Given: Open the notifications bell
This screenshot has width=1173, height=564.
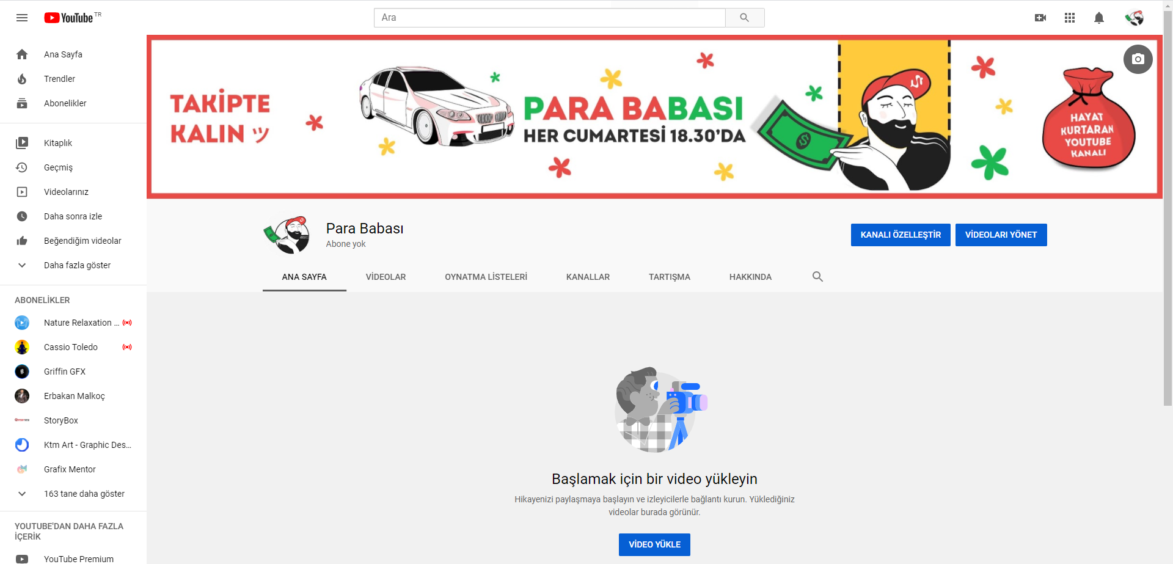Looking at the screenshot, I should click(1099, 18).
